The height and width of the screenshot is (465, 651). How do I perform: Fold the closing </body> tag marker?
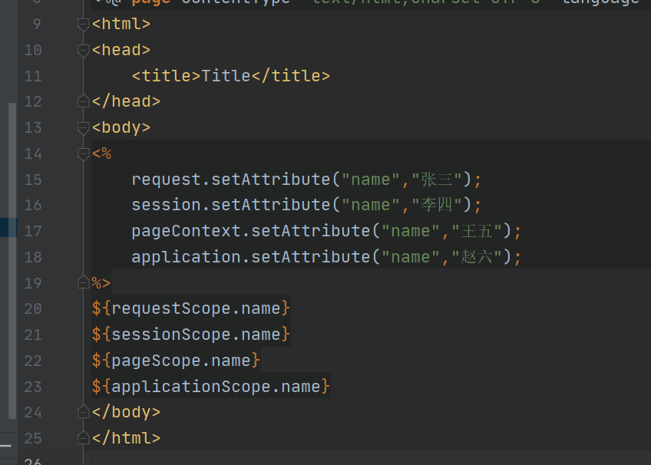(x=84, y=412)
